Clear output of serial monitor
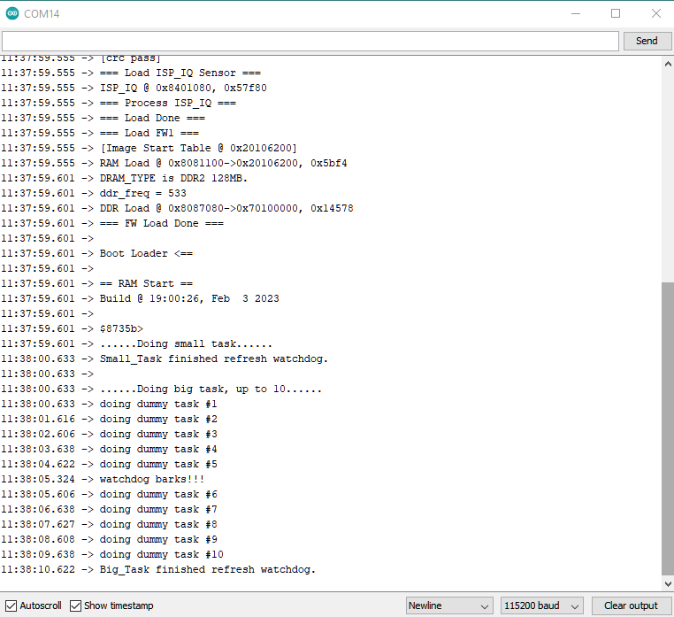This screenshot has width=674, height=617. (x=631, y=605)
